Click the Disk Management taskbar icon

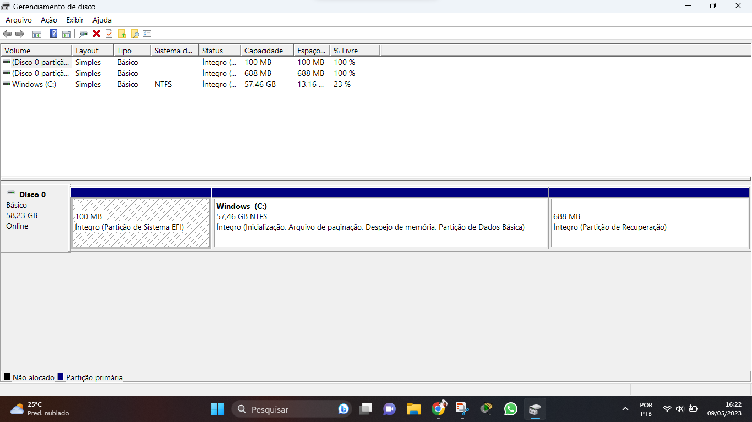535,409
